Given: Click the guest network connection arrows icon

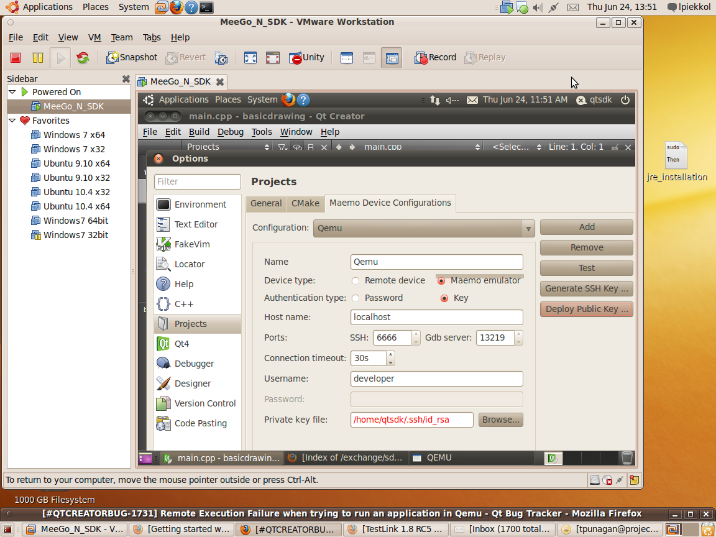Looking at the screenshot, I should 434,100.
